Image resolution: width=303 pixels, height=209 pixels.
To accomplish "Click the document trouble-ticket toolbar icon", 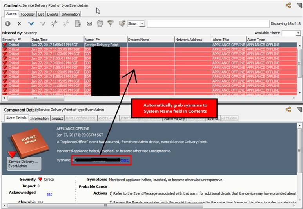I will click(x=78, y=24).
